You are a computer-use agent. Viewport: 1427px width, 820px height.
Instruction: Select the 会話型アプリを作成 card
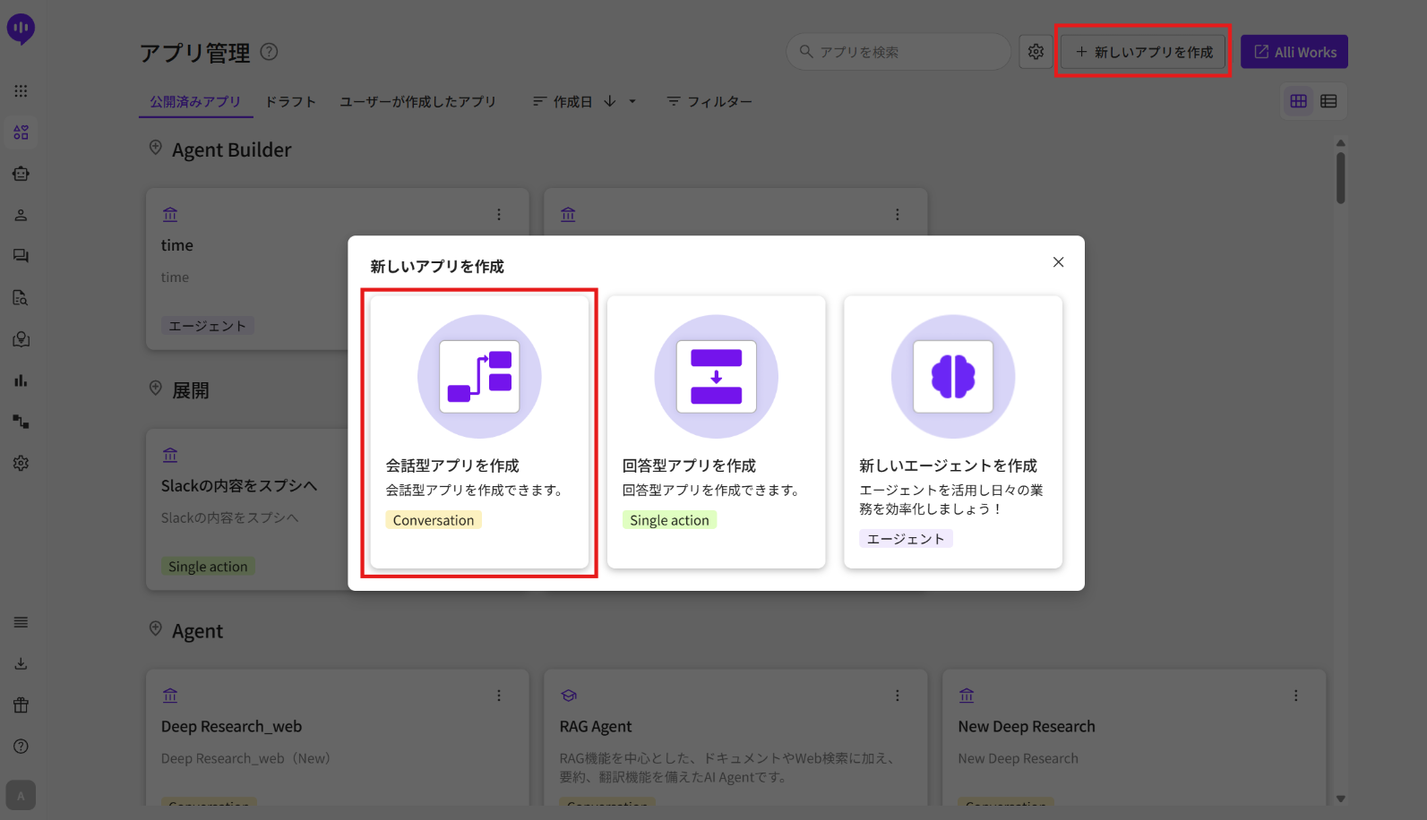tap(479, 431)
